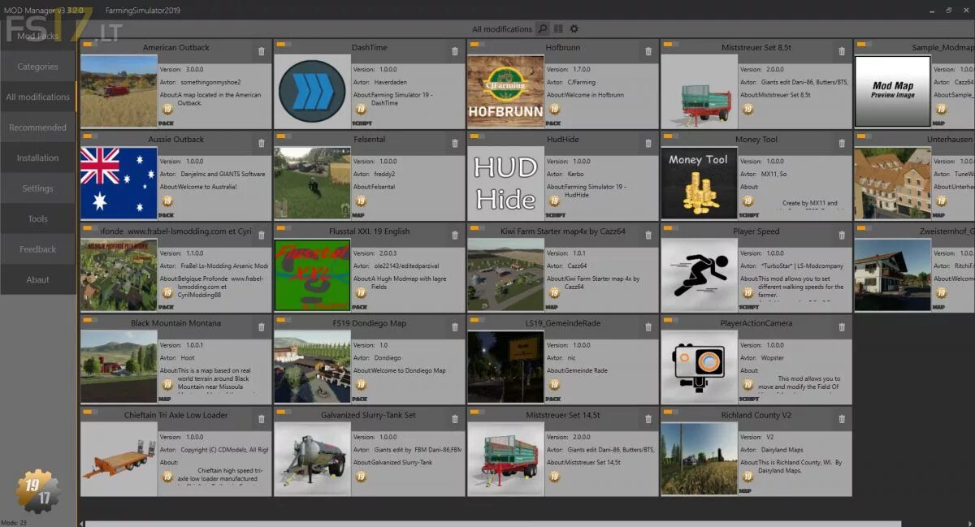Delete the Galvanized Slurry-Tank Set mod

[455, 418]
